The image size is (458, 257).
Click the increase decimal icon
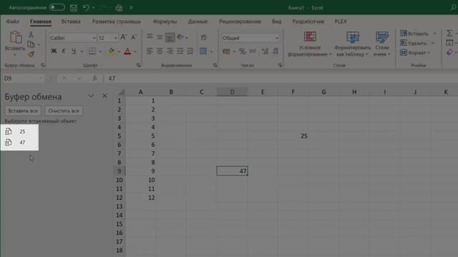[x=265, y=51]
